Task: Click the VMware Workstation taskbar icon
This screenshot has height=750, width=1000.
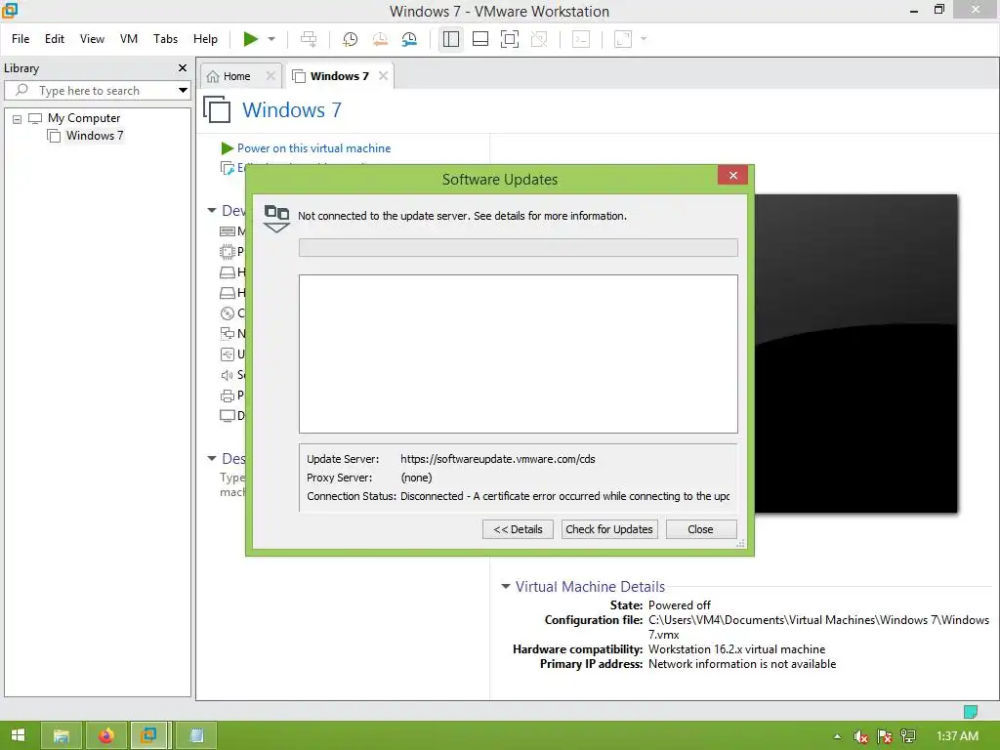Action: coord(149,735)
